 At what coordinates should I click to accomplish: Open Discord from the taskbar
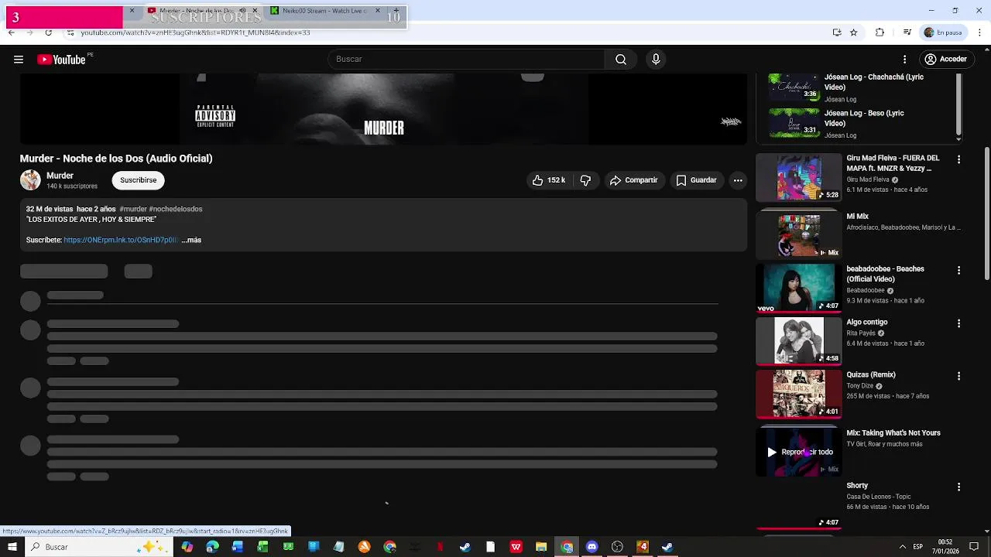(592, 547)
